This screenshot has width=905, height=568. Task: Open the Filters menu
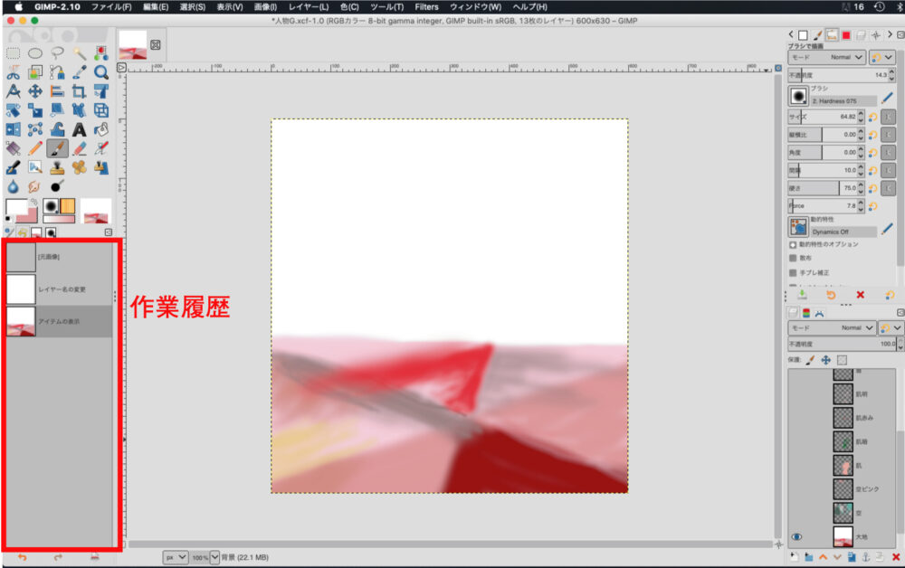427,6
